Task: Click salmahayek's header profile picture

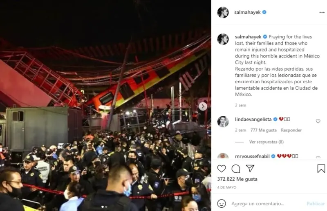Action: pyautogui.click(x=223, y=12)
